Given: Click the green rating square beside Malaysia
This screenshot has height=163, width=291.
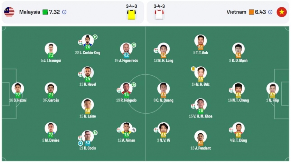Looking at the screenshot, I should pos(45,12).
